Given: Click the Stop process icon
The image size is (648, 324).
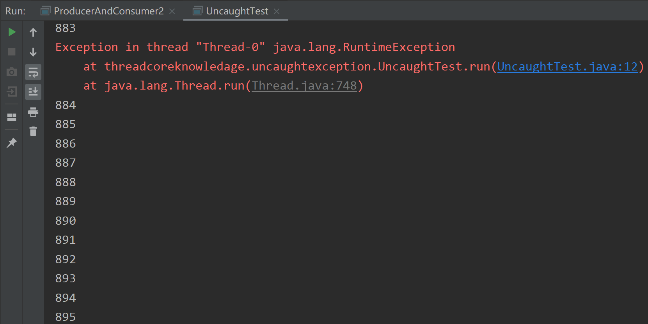Looking at the screenshot, I should (12, 52).
